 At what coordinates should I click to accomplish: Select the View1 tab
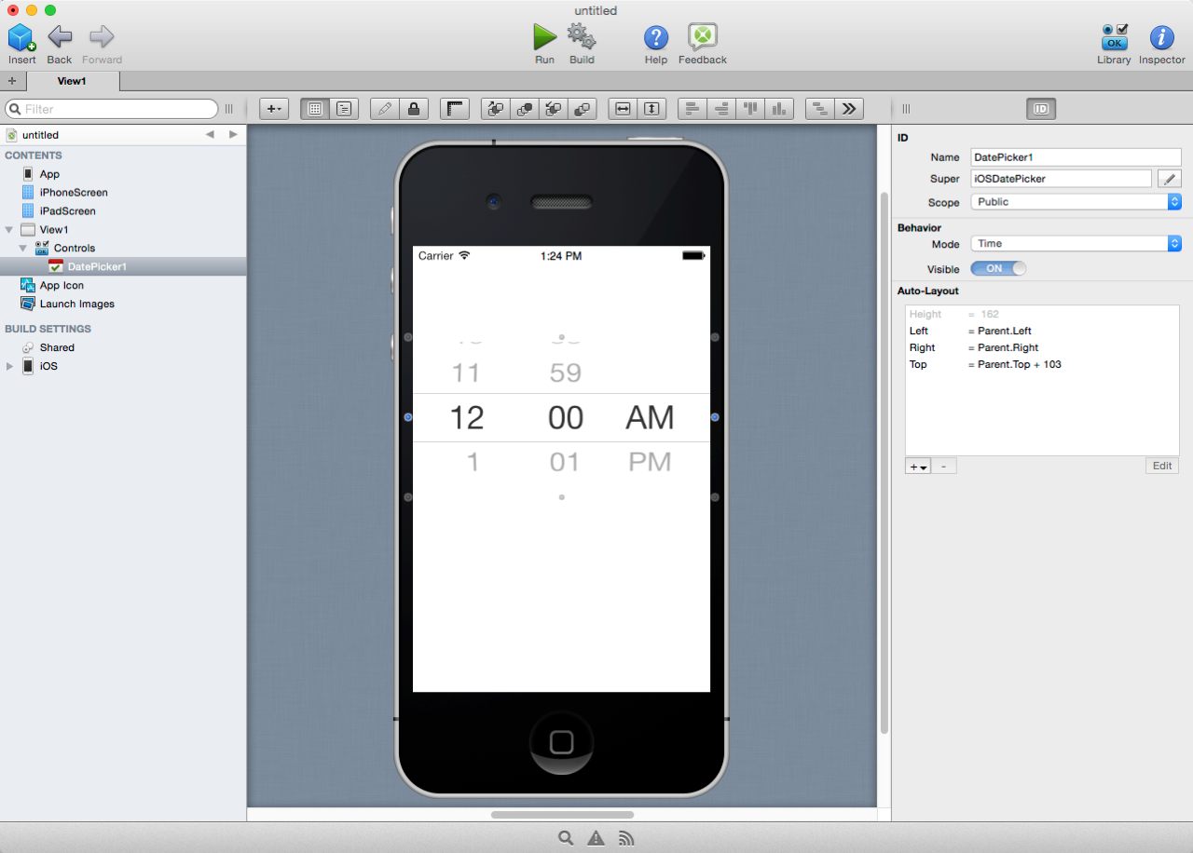73,81
